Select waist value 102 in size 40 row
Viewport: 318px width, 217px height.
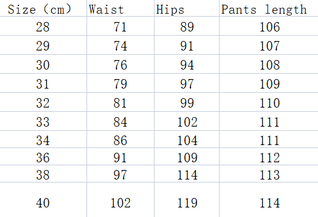121,200
